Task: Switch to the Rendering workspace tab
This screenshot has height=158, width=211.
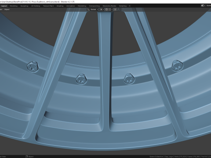Action: click(82, 6)
